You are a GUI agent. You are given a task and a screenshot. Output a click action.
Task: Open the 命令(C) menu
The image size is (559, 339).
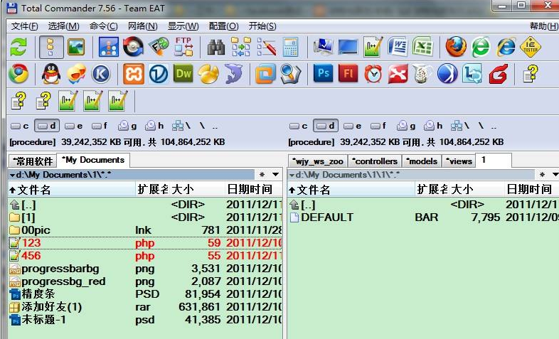pyautogui.click(x=103, y=26)
